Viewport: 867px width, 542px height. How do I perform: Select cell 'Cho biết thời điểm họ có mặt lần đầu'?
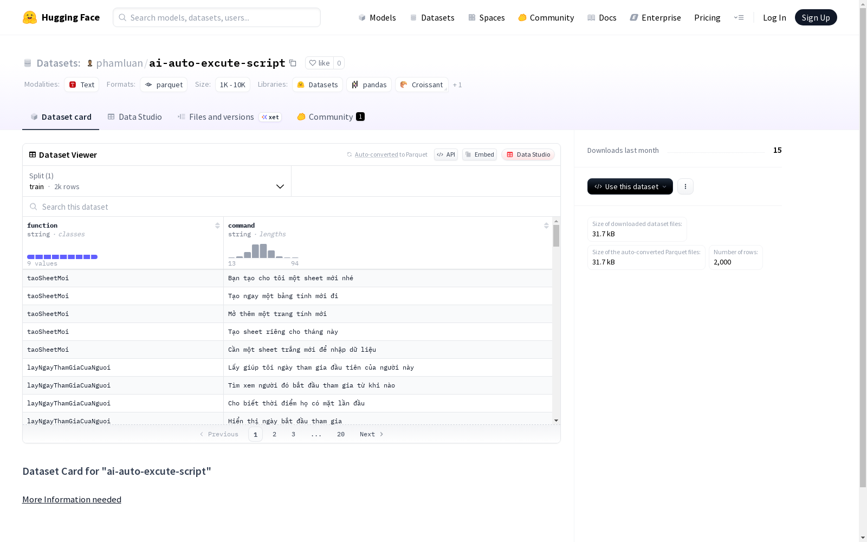(x=388, y=403)
